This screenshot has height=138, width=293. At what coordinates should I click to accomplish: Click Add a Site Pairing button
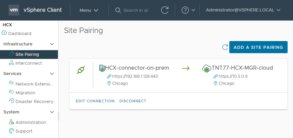coord(258,47)
